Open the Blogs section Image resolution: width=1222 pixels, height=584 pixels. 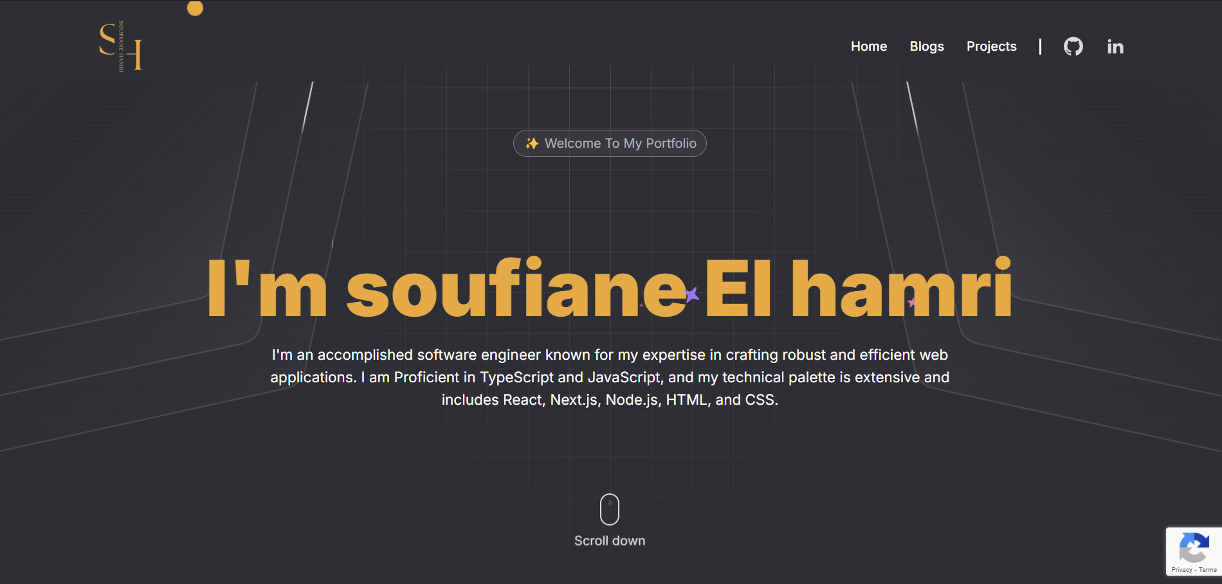coord(927,46)
